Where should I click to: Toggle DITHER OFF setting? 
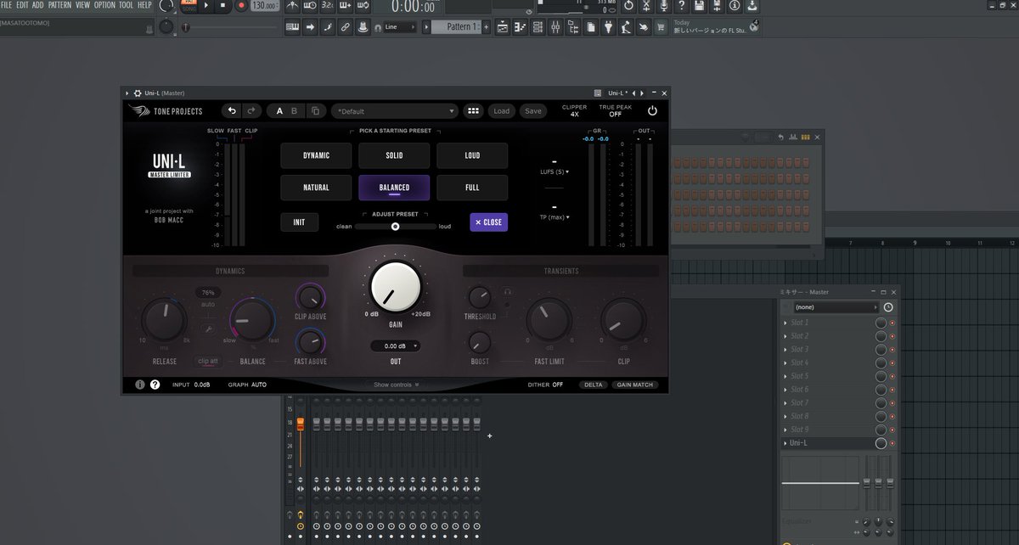click(545, 385)
